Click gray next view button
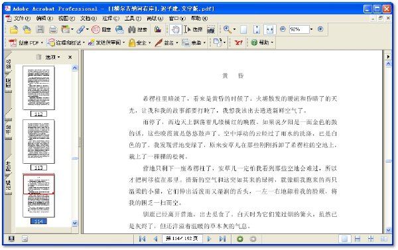This screenshot has height=250, width=398. (253, 239)
